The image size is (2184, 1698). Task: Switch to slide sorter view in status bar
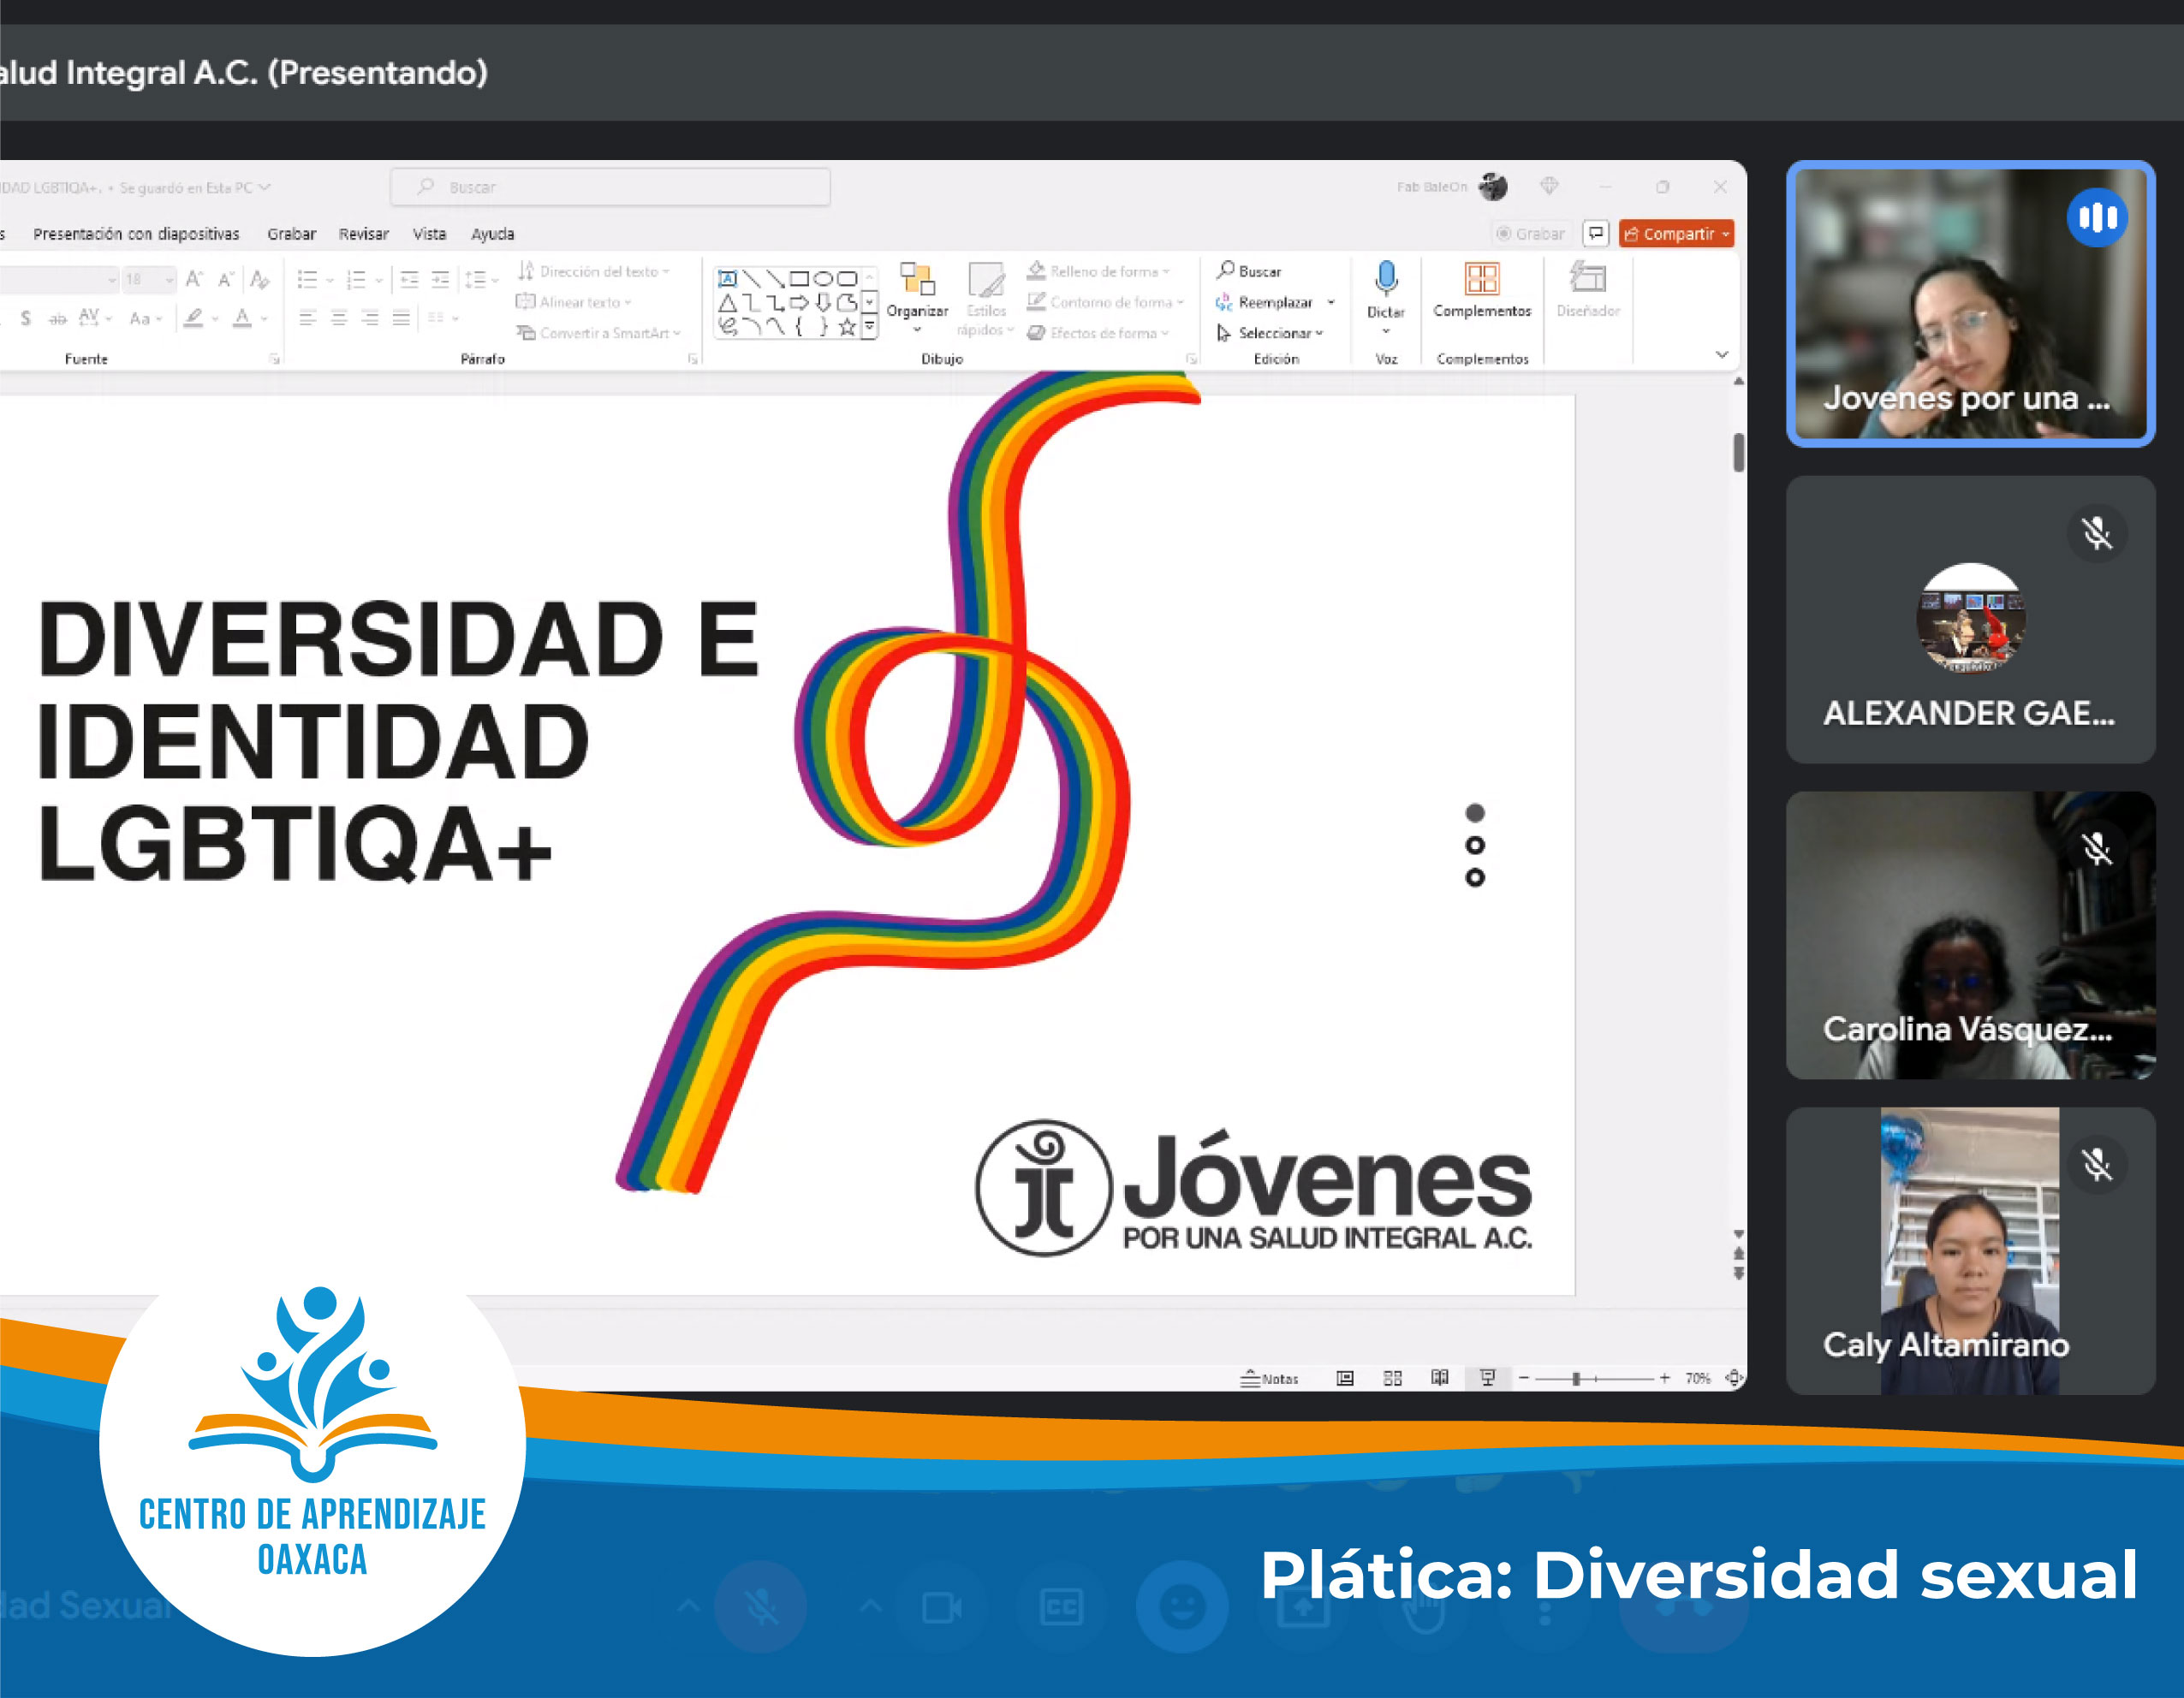1393,1378
